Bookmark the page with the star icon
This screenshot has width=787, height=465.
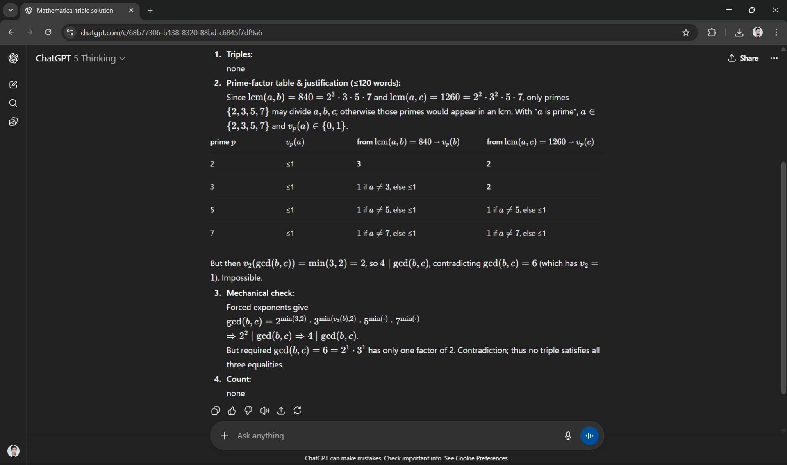[x=686, y=32]
